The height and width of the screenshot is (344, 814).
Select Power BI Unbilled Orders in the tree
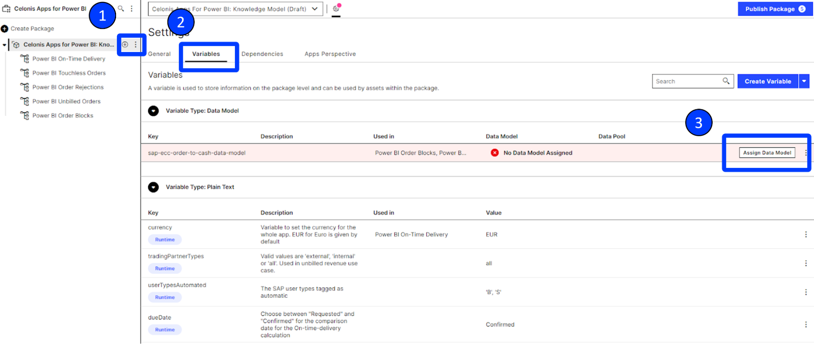pyautogui.click(x=66, y=101)
